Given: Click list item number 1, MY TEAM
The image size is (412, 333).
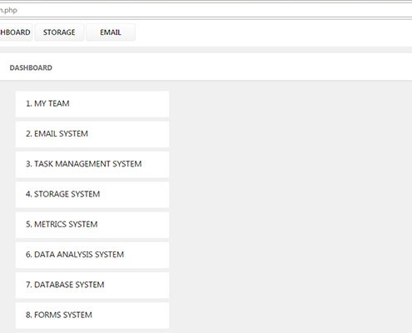Looking at the screenshot, I should (x=92, y=104).
